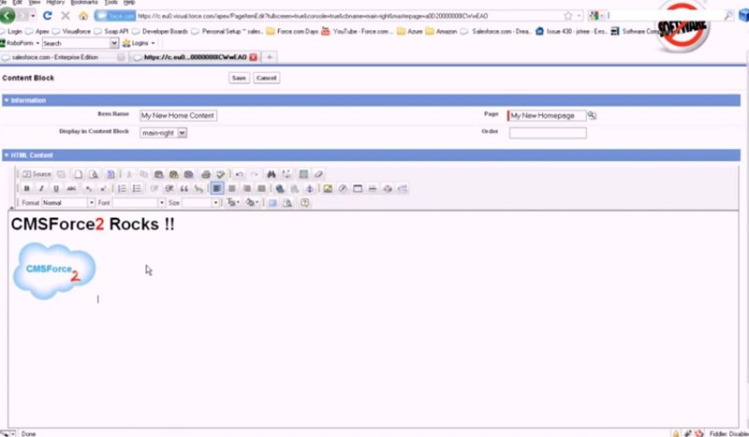Open Find using the binoculars icon

coord(272,174)
